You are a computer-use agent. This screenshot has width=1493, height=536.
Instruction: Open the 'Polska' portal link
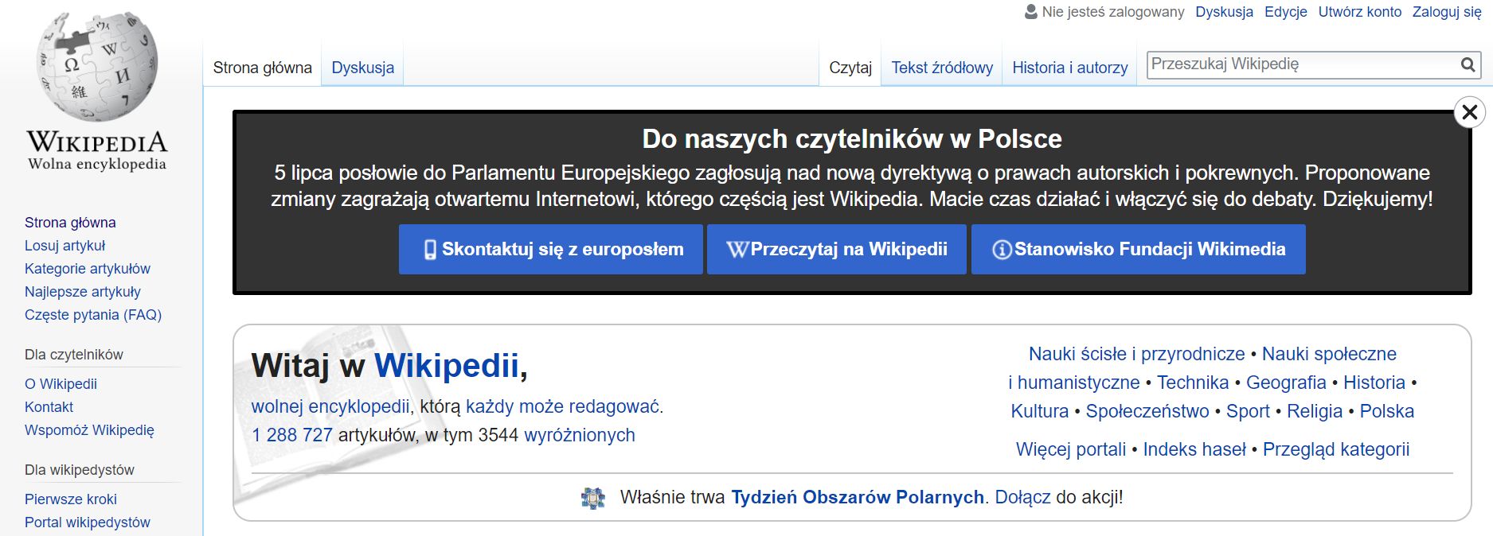tap(1387, 411)
